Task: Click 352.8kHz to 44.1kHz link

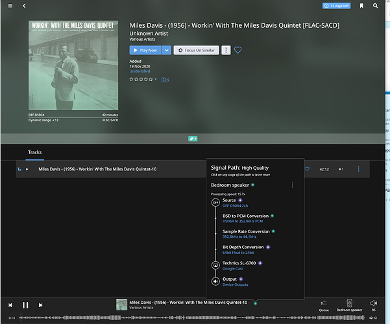Action: [239, 237]
